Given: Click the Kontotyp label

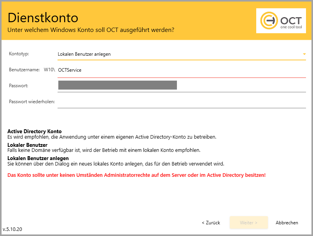Looking at the screenshot, I should (x=19, y=54).
